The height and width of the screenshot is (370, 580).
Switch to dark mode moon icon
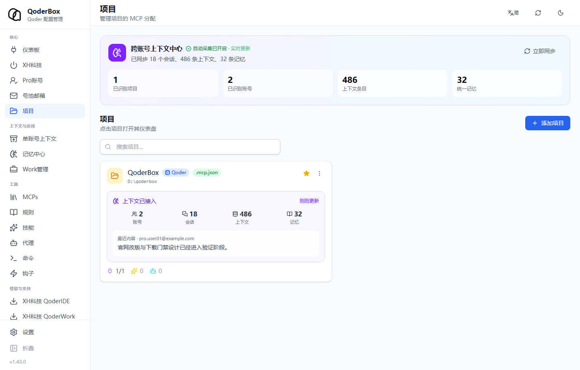(561, 13)
